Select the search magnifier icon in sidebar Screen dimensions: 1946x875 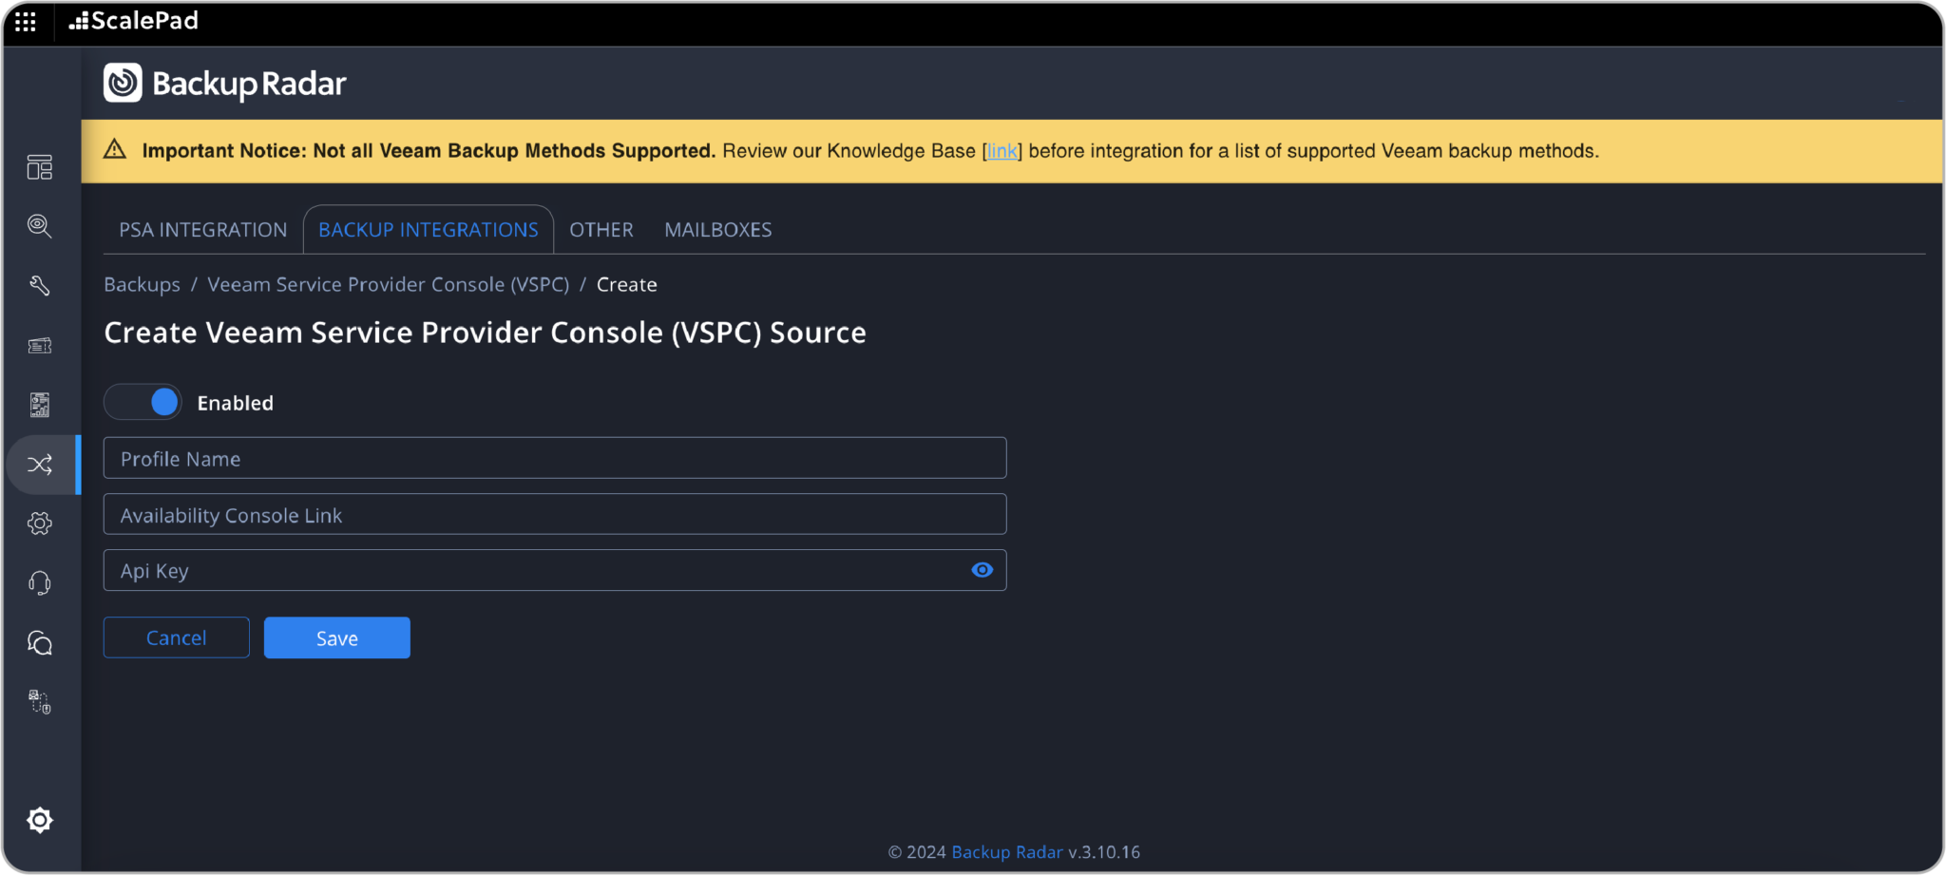(x=39, y=226)
